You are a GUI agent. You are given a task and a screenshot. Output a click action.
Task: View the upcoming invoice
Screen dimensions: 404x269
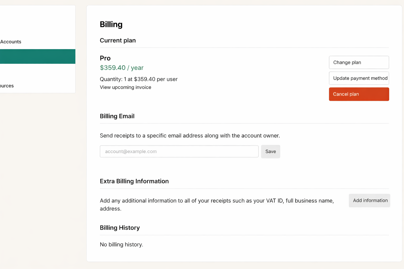125,87
